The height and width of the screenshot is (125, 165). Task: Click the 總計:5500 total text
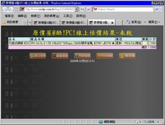pos(148,47)
